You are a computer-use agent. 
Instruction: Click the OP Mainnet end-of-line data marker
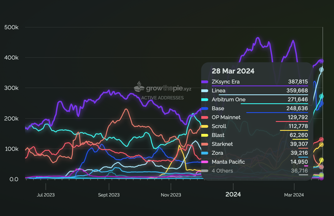[x=321, y=139]
